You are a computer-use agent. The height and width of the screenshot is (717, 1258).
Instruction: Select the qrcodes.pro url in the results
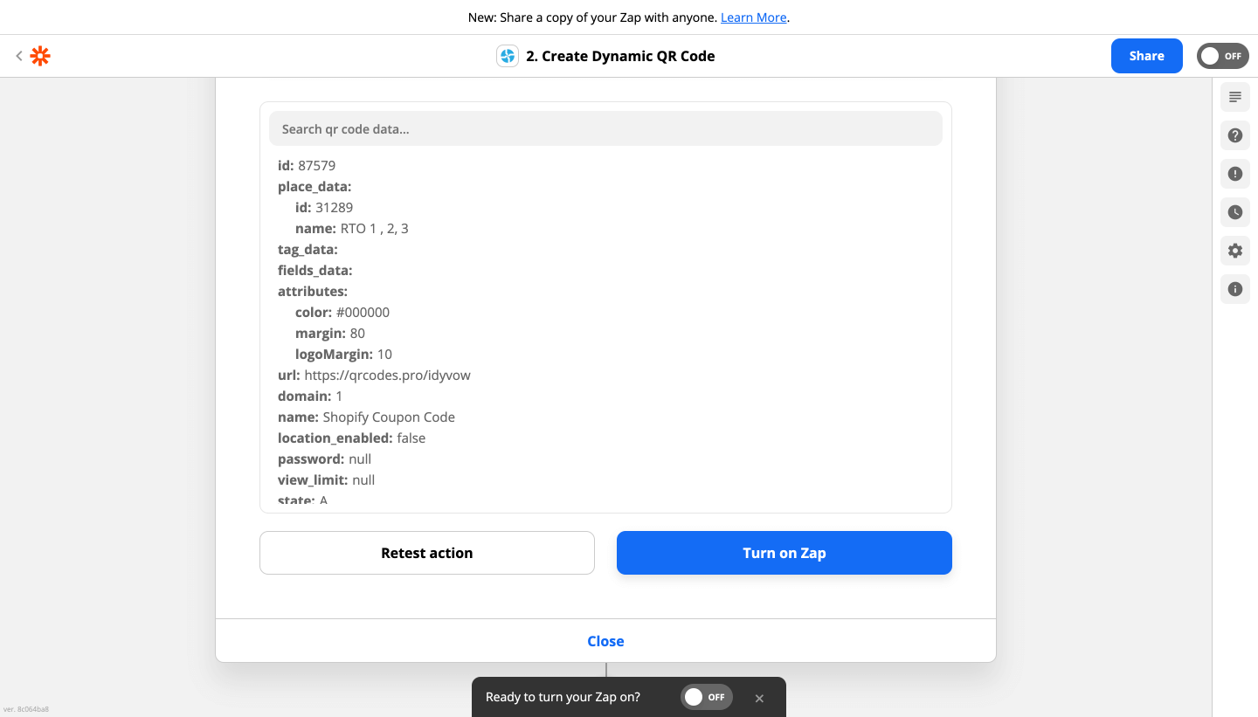[x=387, y=375]
